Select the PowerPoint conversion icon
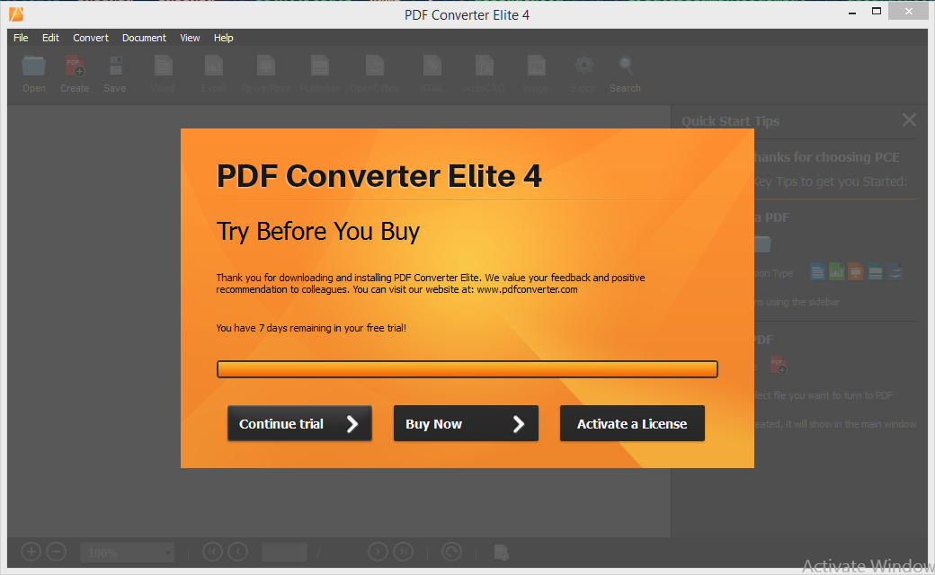Image resolution: width=935 pixels, height=575 pixels. click(266, 66)
